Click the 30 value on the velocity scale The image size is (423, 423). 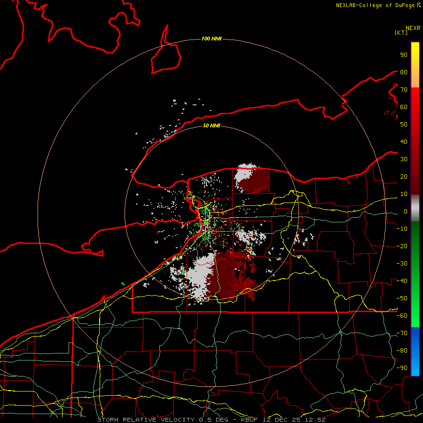tap(404, 159)
